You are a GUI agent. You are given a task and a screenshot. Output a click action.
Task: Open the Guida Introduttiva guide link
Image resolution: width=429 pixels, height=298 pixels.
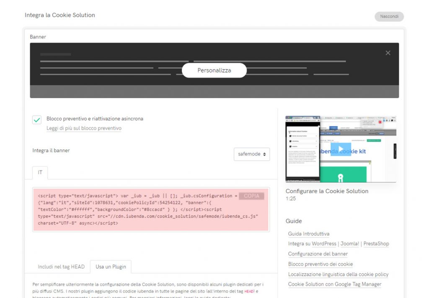click(x=309, y=234)
